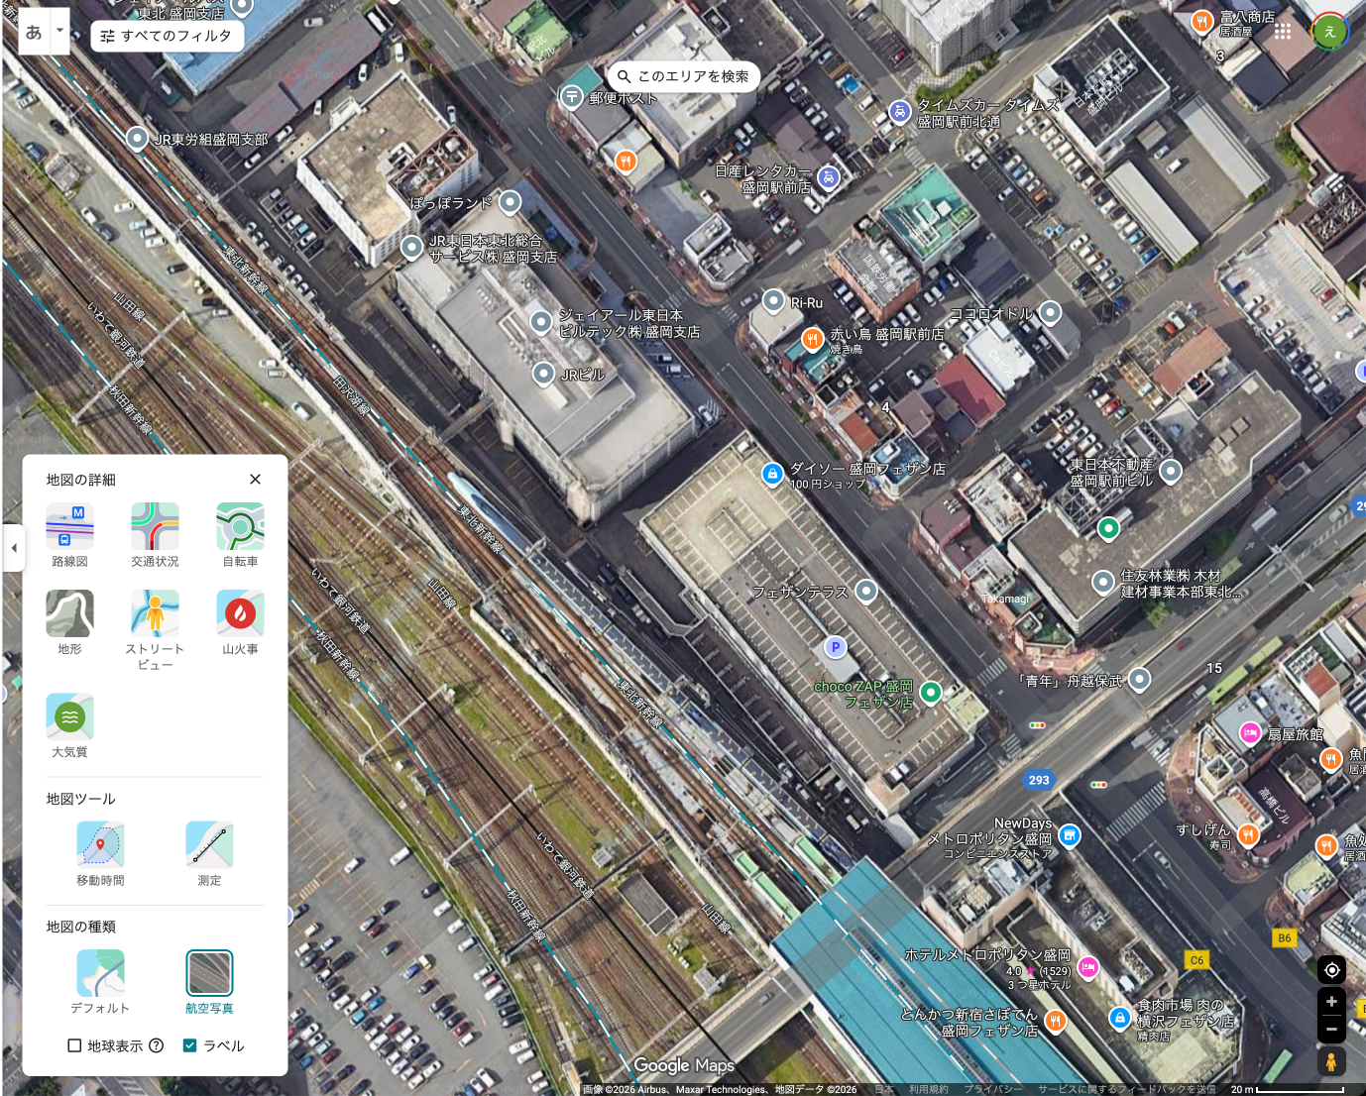1366x1096 pixels.
Task: Activate the ストリートビュー layer icon
Action: (155, 613)
